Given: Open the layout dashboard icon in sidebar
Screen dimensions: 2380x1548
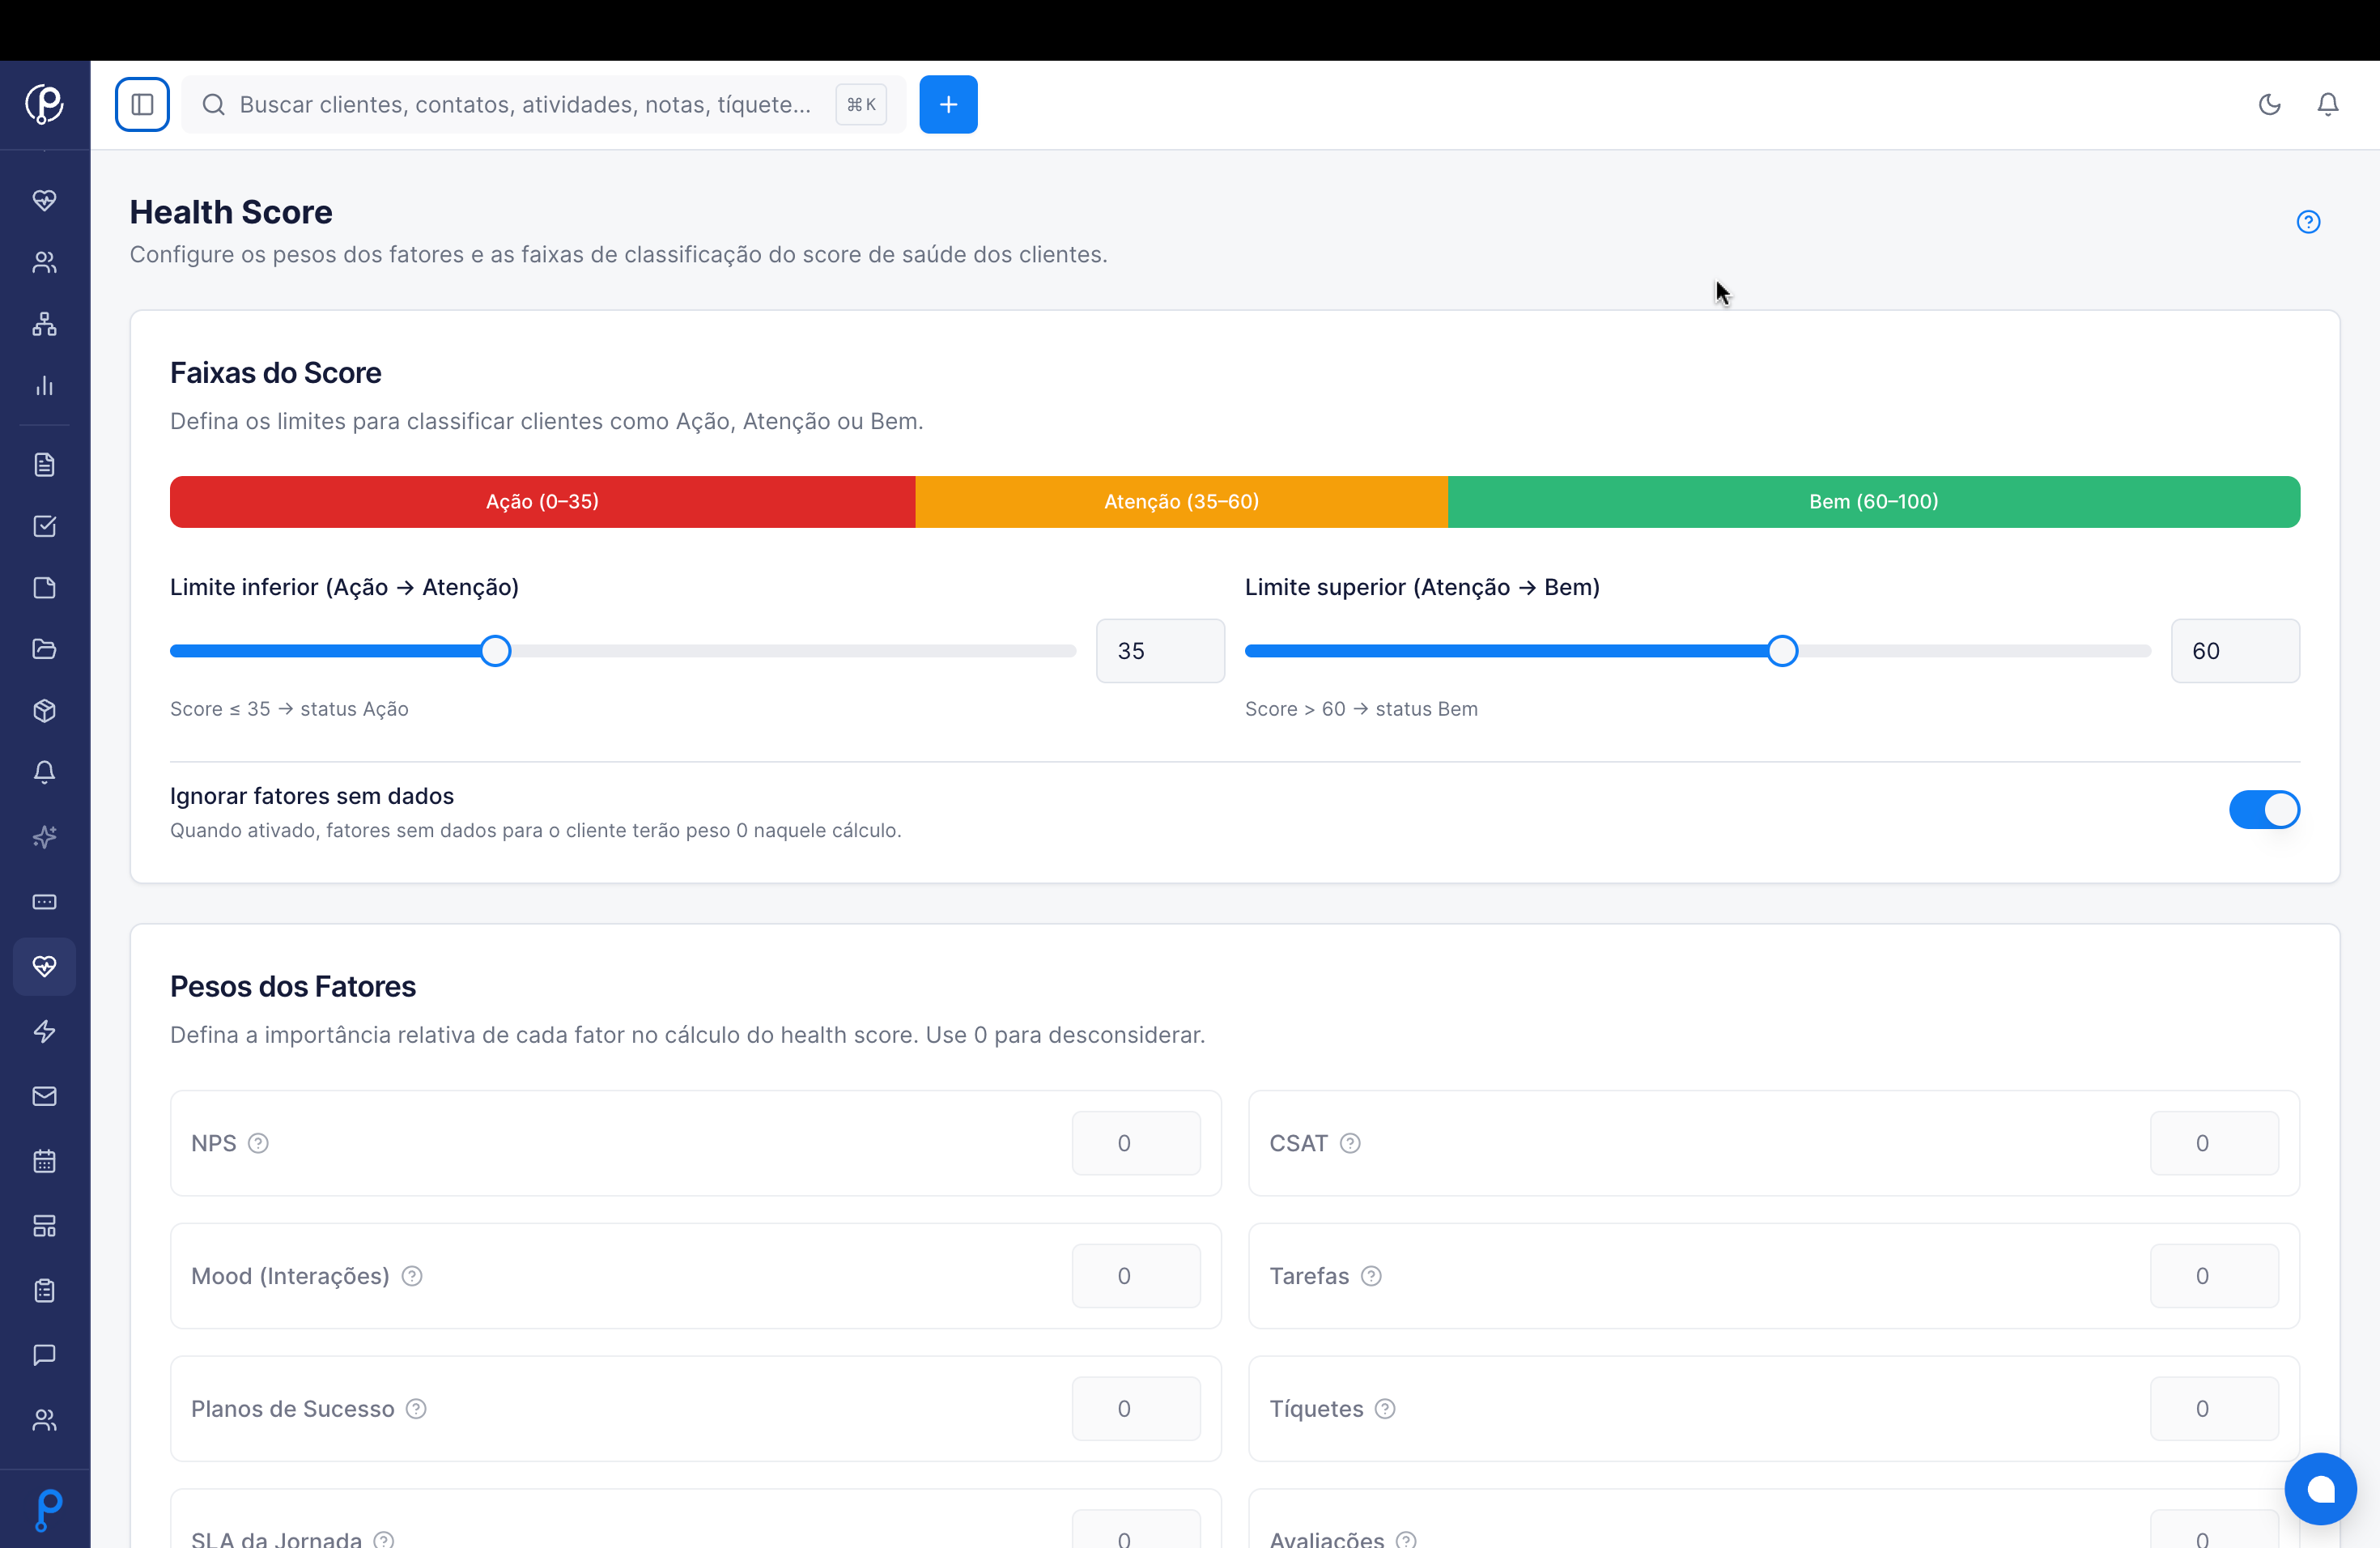Looking at the screenshot, I should tap(44, 1226).
